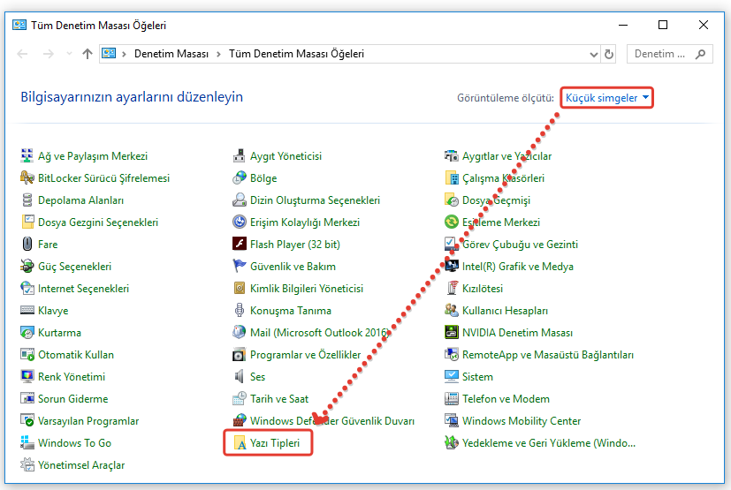The image size is (731, 490).
Task: Open the Kullanıcı Hesapları link
Action: 505,311
